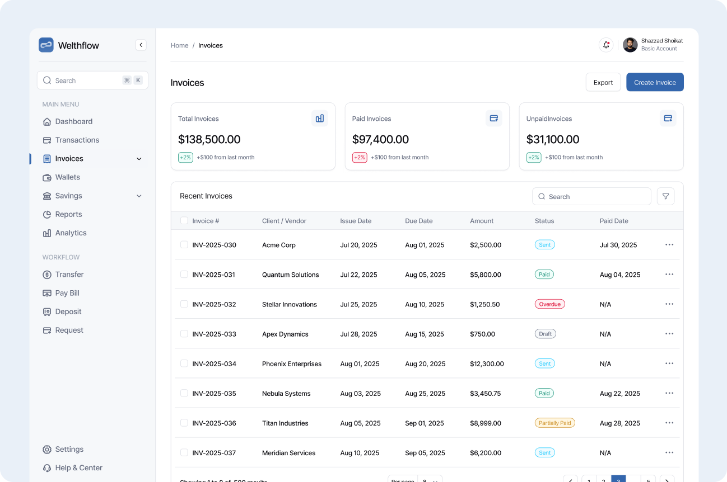Image resolution: width=727 pixels, height=482 pixels.
Task: Click the Analytics bar icon in sidebar
Action: point(47,233)
